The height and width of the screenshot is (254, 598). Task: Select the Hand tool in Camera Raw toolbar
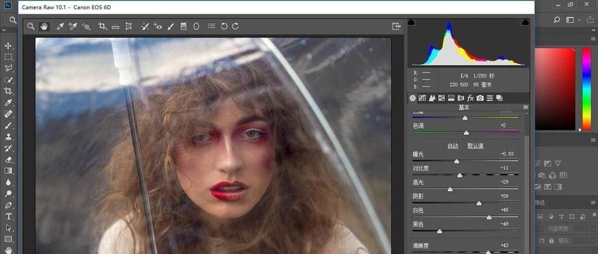pos(44,26)
